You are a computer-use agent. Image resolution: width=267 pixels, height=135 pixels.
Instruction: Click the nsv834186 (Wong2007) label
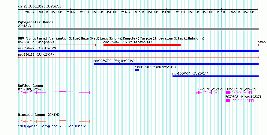[36, 54]
